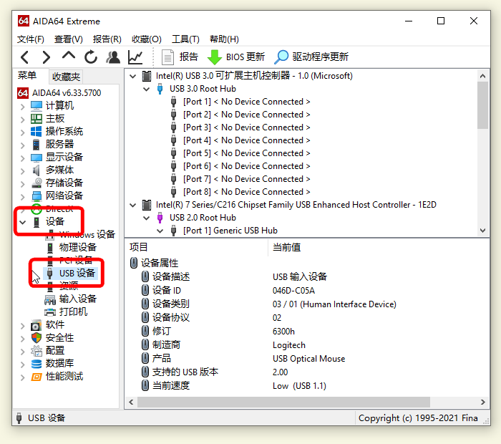Image resolution: width=501 pixels, height=444 pixels.
Task: Switch to the 收藏夹 tab
Action: 66,77
